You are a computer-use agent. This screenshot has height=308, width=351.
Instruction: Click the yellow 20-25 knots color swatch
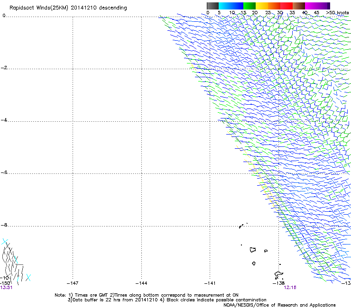click(262, 6)
